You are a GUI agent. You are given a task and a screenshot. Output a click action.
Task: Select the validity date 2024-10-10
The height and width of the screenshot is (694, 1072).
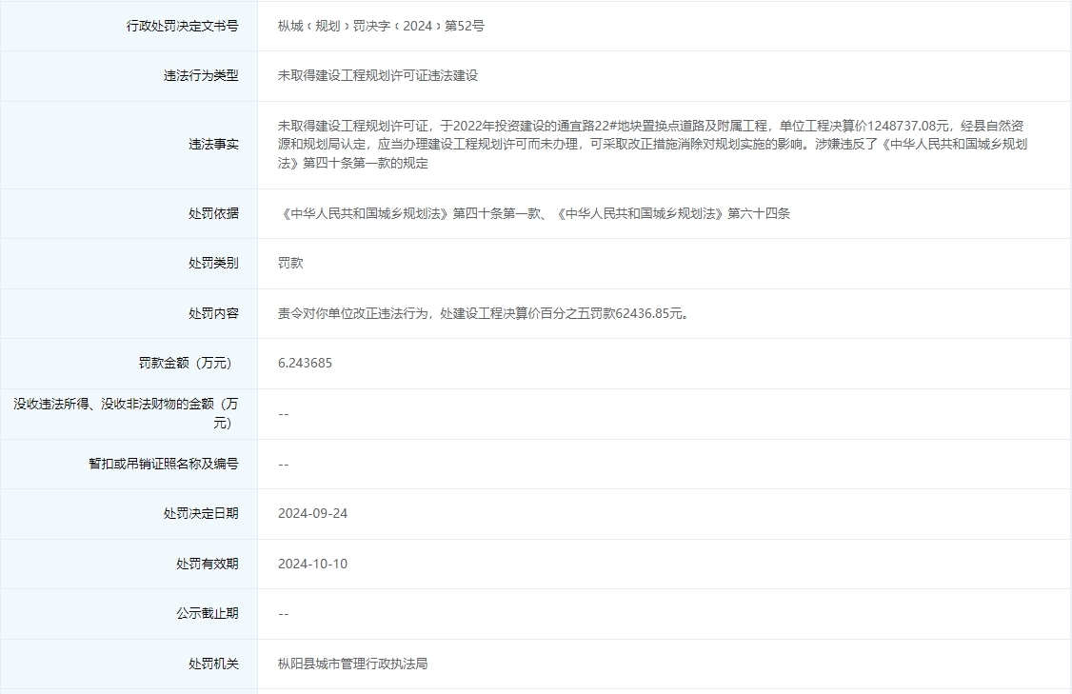coord(314,564)
